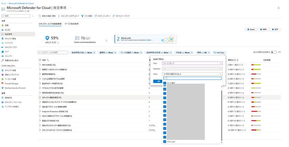
Task: Click health bar for 185 個中 97 row
Action: coord(256,130)
